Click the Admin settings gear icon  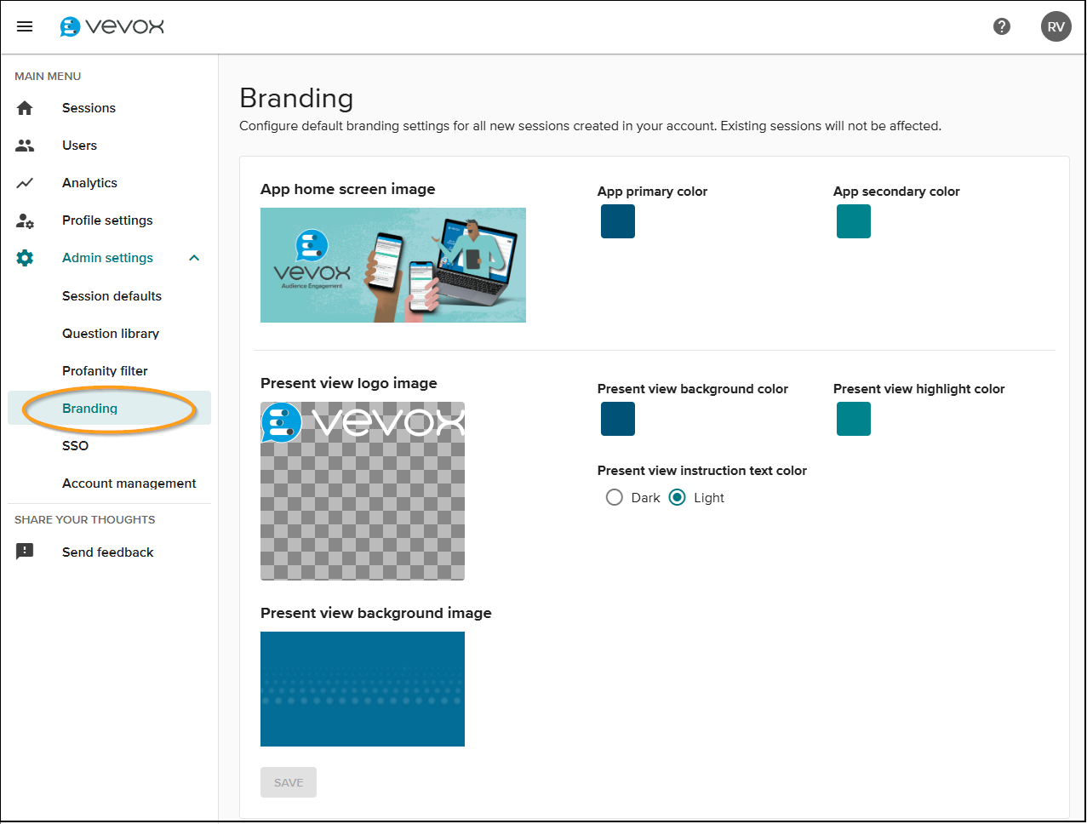pyautogui.click(x=25, y=258)
